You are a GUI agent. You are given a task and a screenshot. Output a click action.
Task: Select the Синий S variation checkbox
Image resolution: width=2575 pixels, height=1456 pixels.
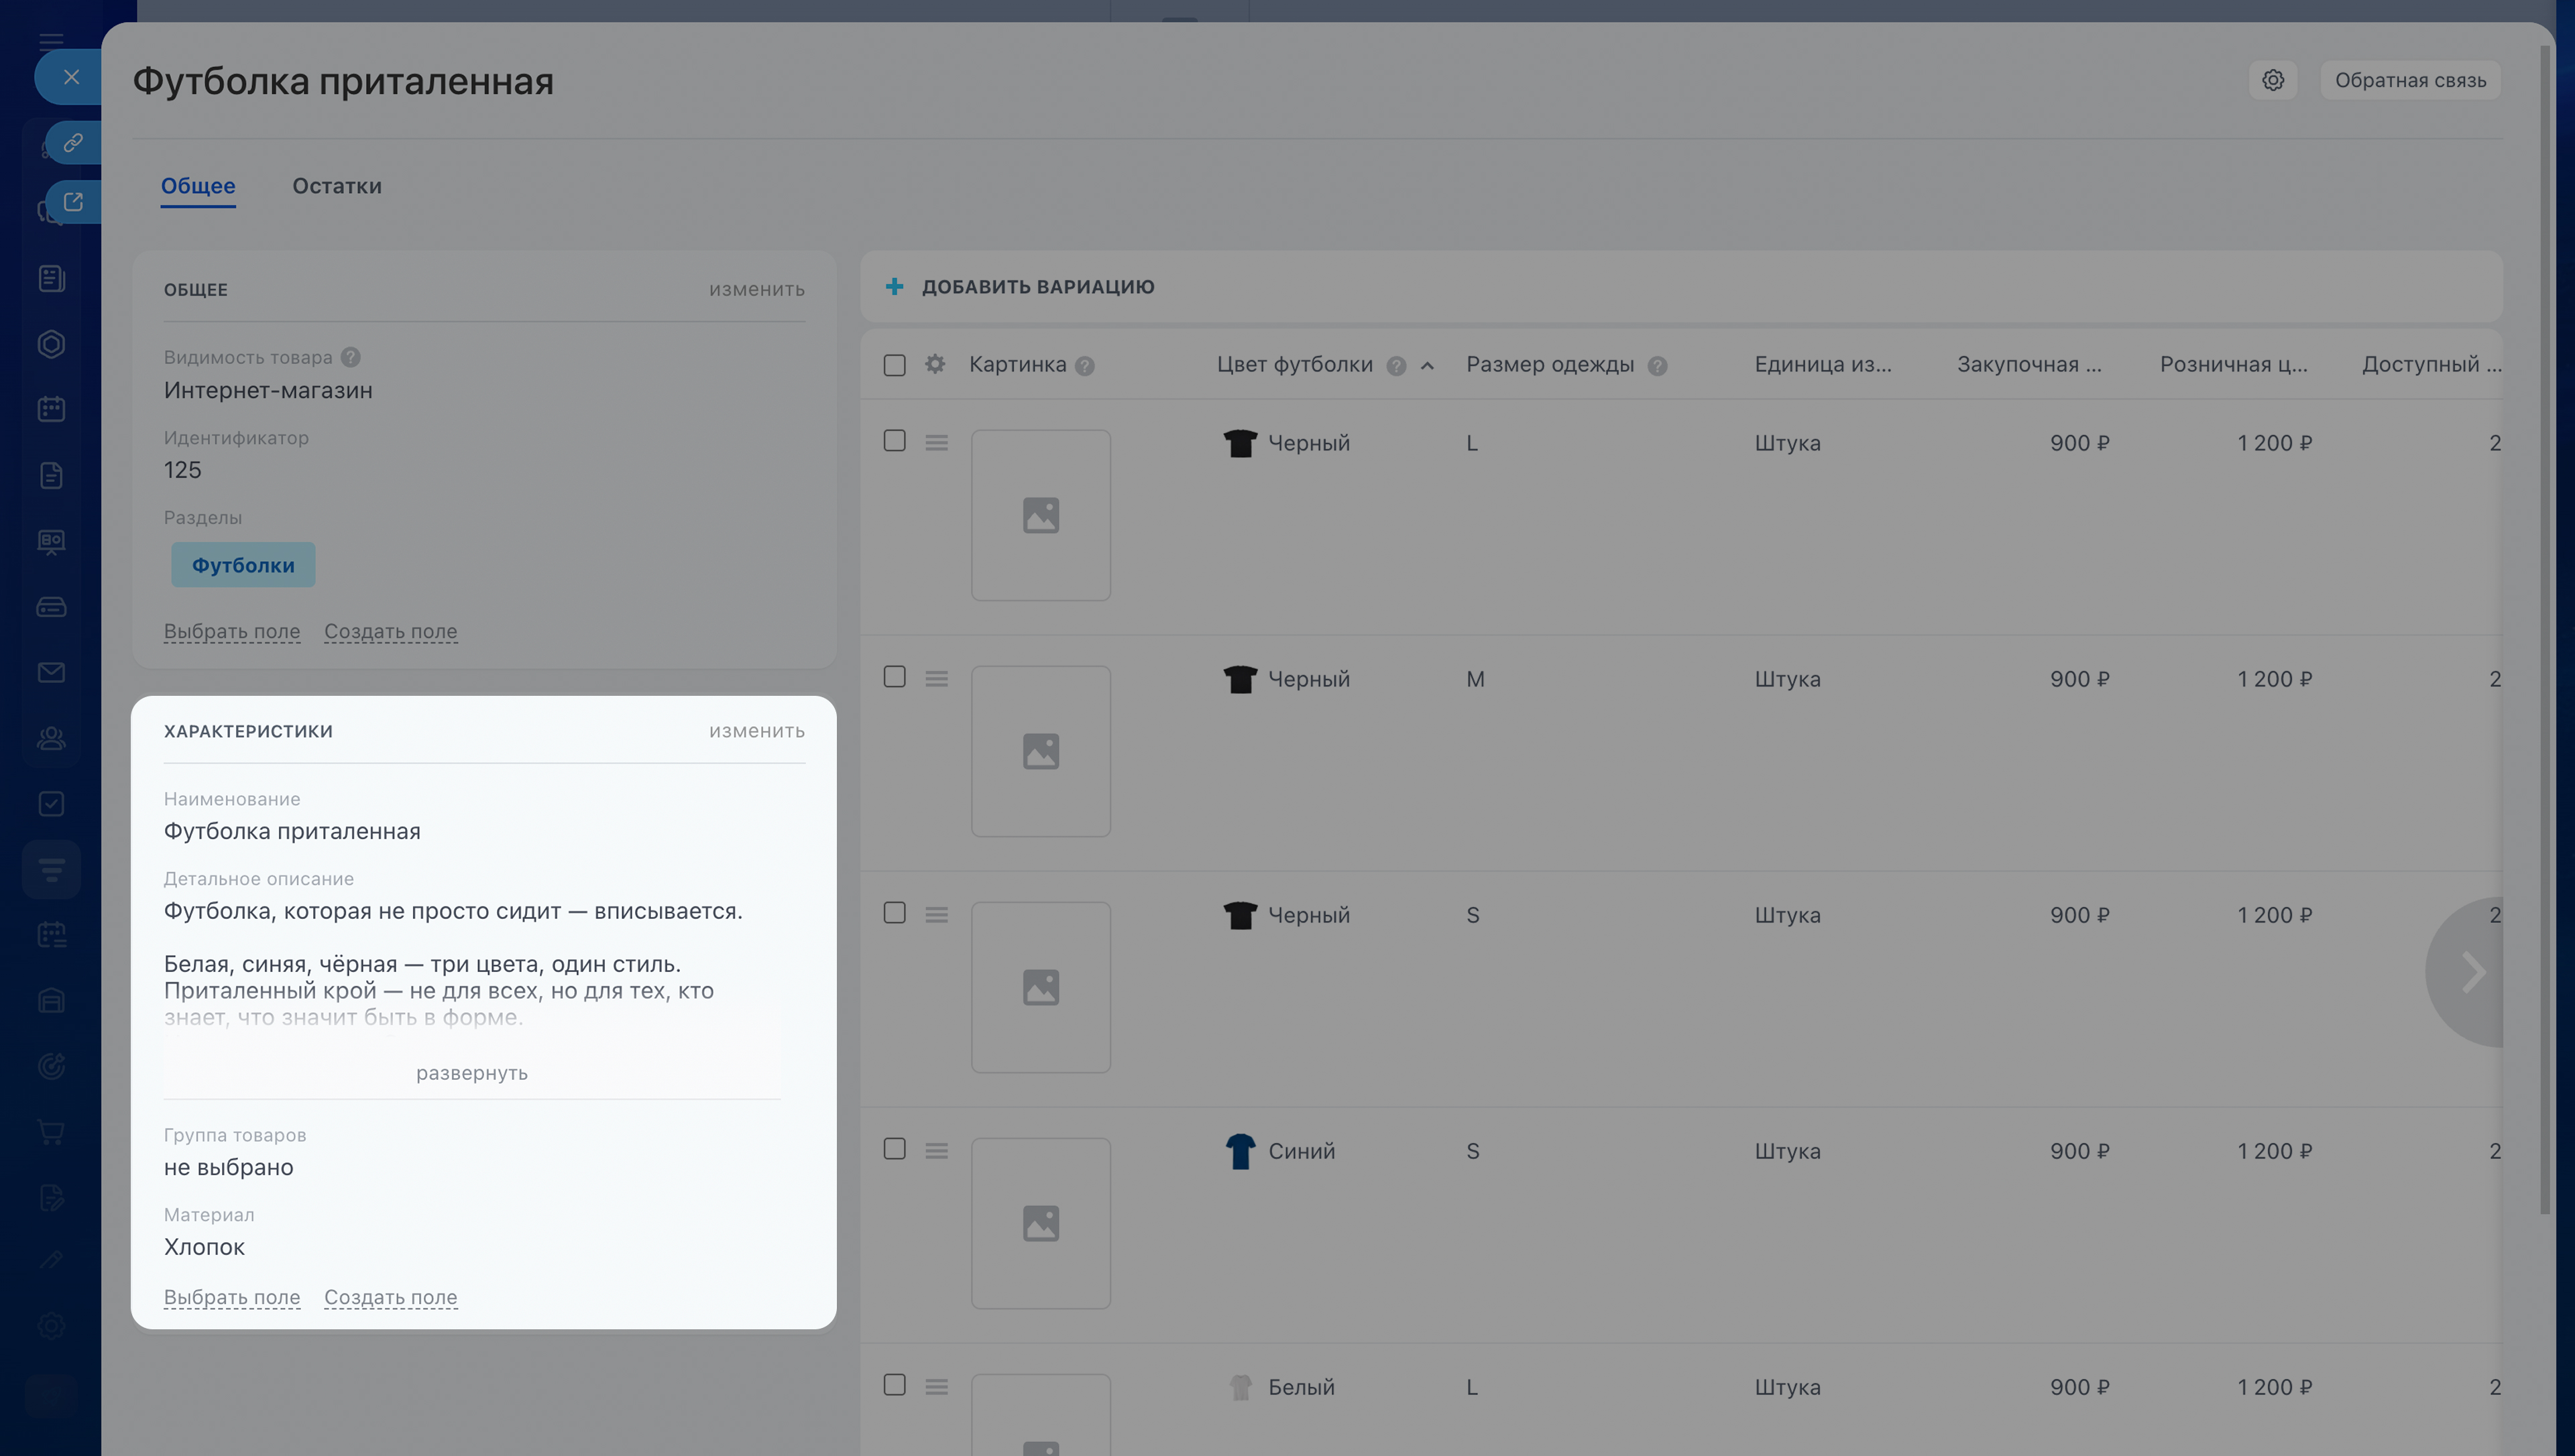click(x=894, y=1149)
